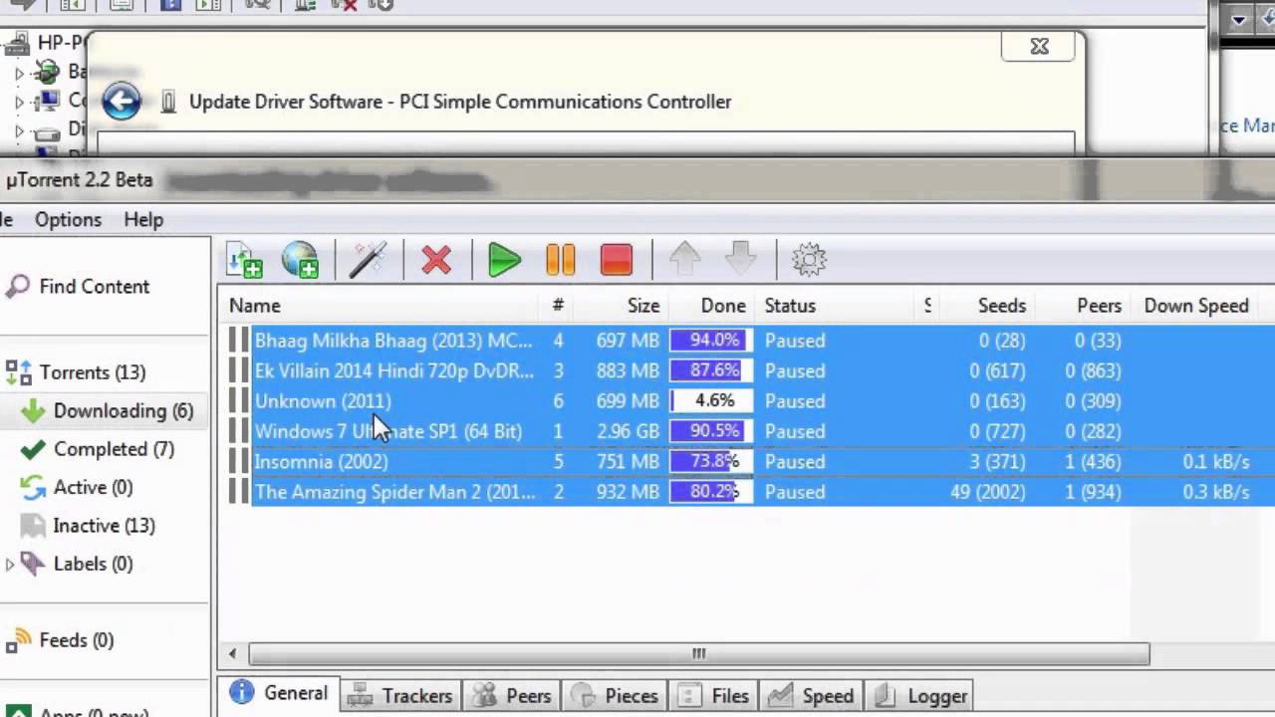This screenshot has width=1275, height=717.
Task: Click the horizontal scrollbar thumb in torrent list
Action: [698, 654]
